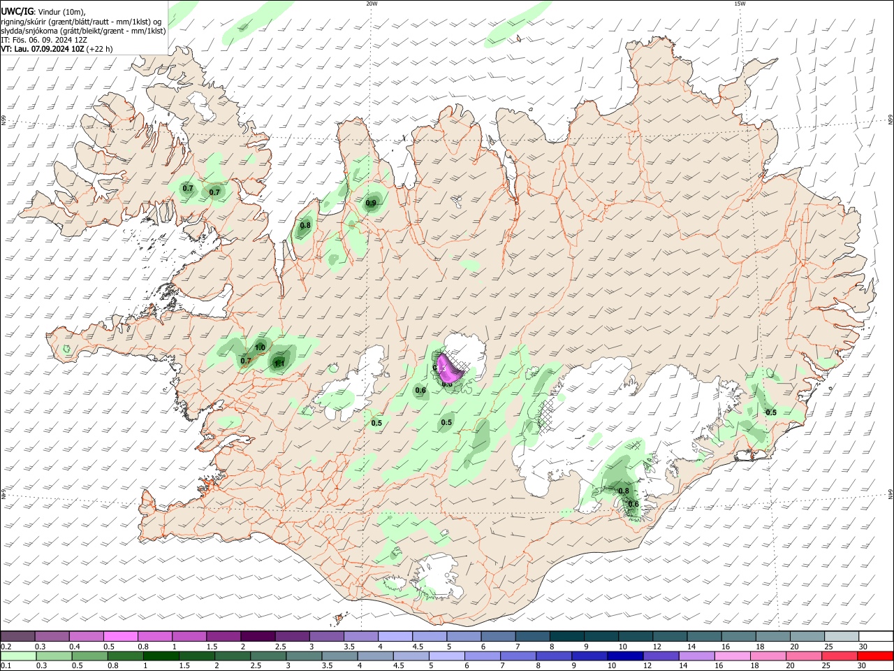Click the purple snowfall patch on the central glacier
894x671 pixels.
pos(449,368)
